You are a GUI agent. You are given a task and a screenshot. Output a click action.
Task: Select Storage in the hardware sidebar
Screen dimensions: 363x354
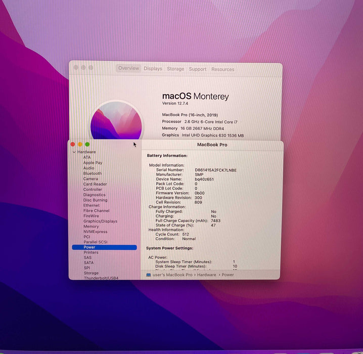(x=91, y=273)
